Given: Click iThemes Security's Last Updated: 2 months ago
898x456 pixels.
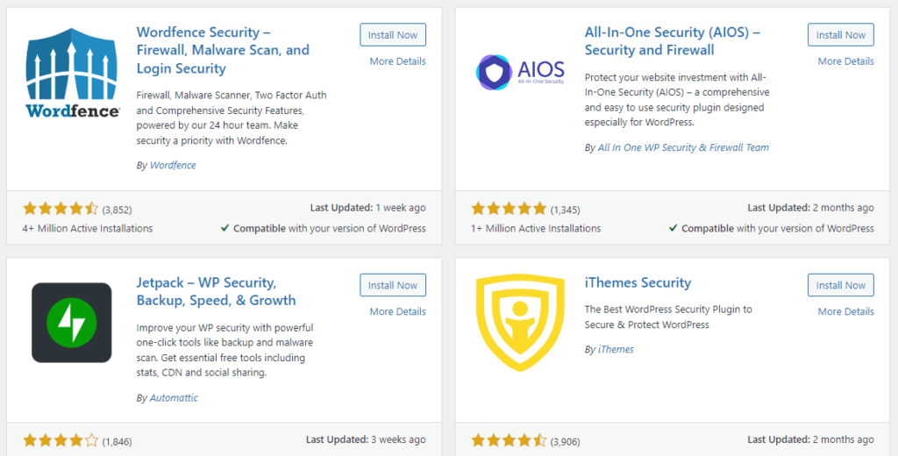Looking at the screenshot, I should 810,440.
